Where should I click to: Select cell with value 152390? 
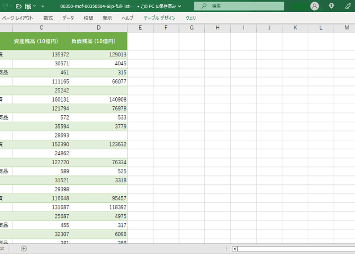click(41, 144)
